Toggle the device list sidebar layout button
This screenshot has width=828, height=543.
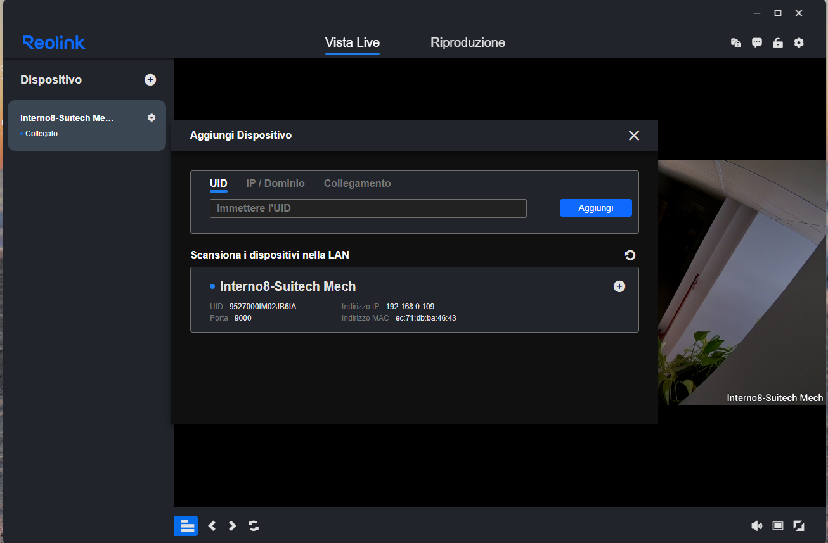click(x=186, y=526)
